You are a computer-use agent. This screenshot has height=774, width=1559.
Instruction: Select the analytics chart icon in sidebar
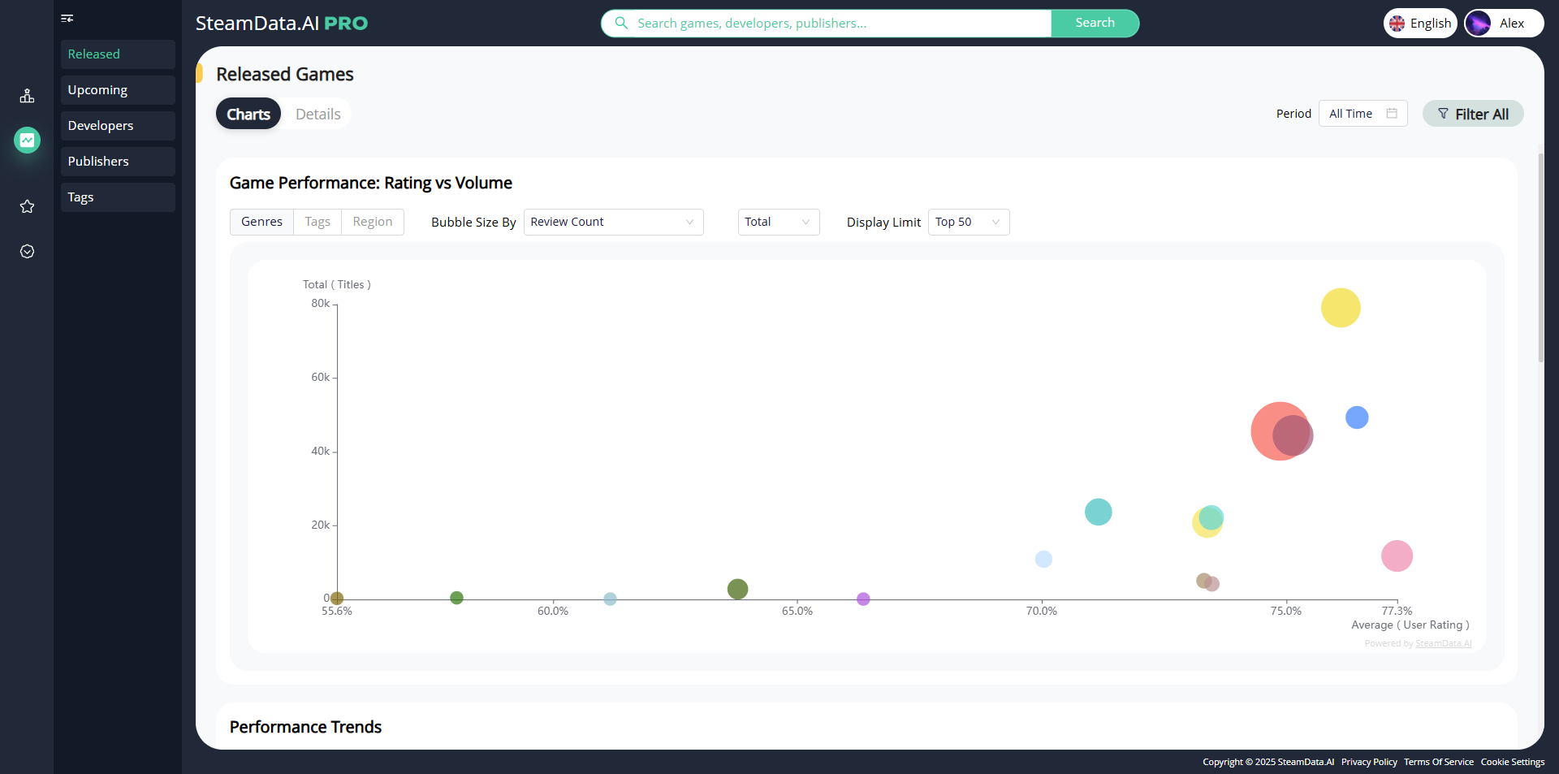click(x=27, y=140)
